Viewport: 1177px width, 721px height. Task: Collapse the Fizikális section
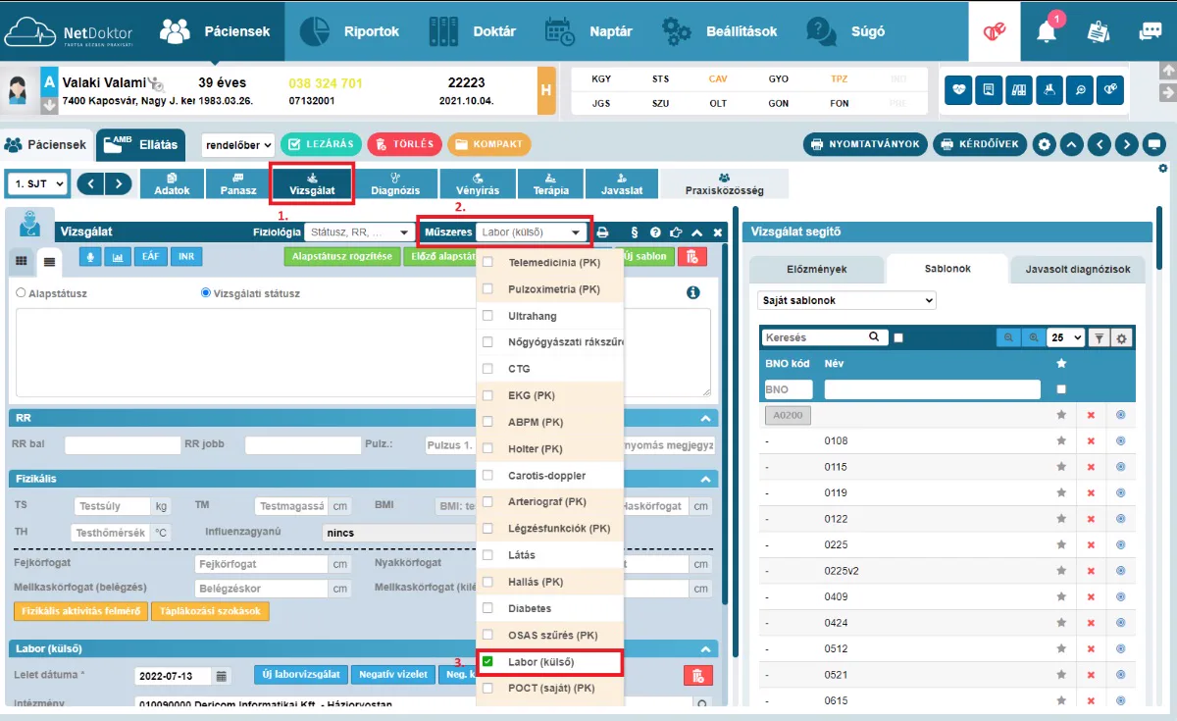click(x=705, y=479)
